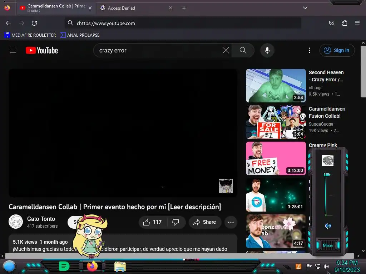
Task: Open the Firefox extensions puzzle icon
Action: [345, 23]
